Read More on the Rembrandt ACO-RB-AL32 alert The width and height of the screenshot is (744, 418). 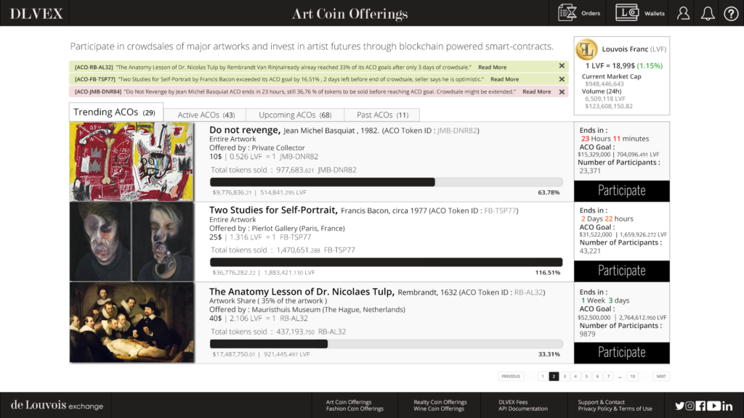pos(492,67)
